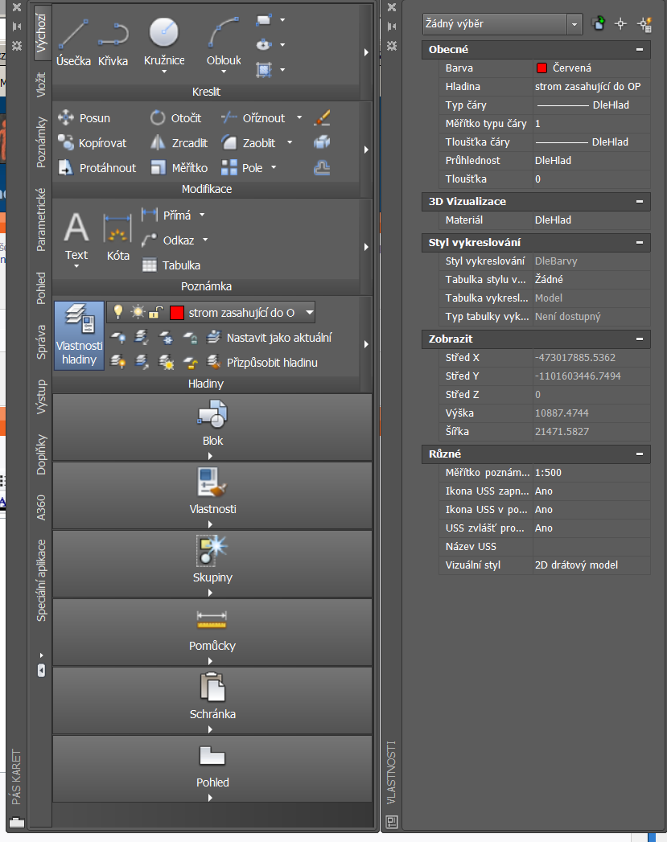Open Vlastnosti hladiny layer properties
Image resolution: width=667 pixels, height=842 pixels.
(79, 336)
